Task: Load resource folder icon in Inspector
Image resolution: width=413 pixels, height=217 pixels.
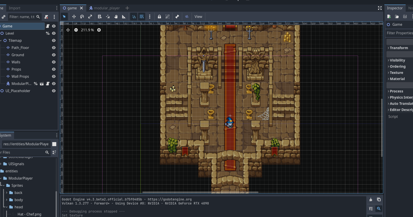Action: [397, 16]
